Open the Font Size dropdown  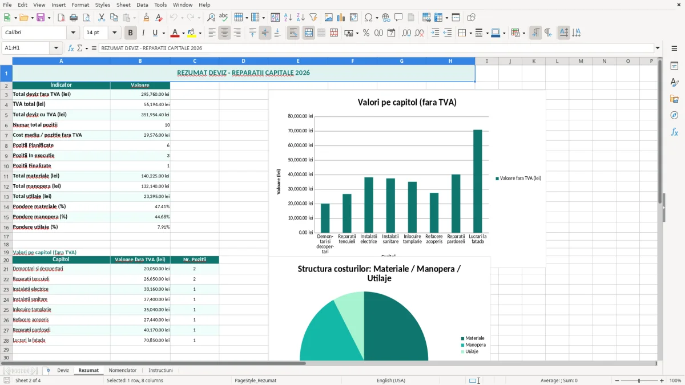click(x=115, y=33)
